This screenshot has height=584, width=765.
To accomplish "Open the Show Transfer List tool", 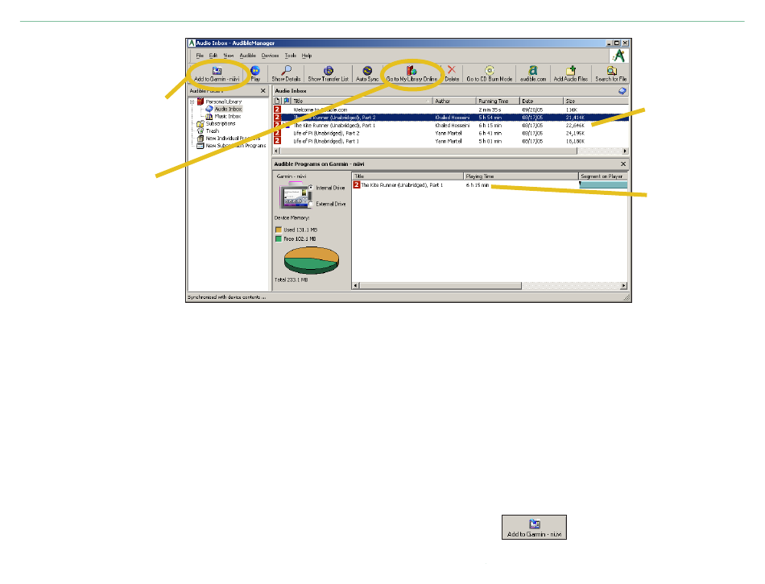I will point(329,74).
